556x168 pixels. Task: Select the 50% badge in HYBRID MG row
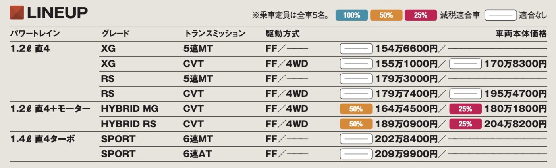coord(356,109)
